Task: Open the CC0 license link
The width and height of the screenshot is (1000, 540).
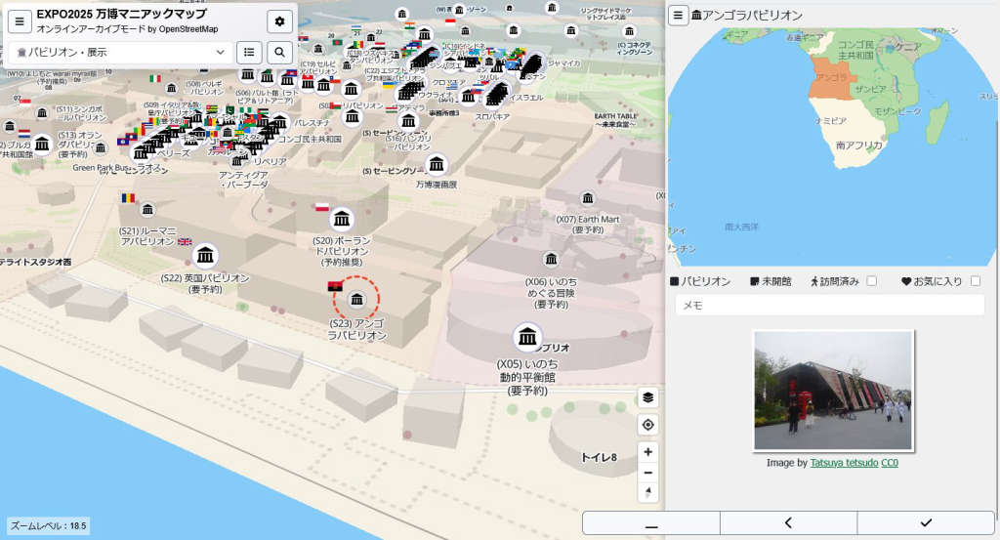Action: tap(890, 463)
